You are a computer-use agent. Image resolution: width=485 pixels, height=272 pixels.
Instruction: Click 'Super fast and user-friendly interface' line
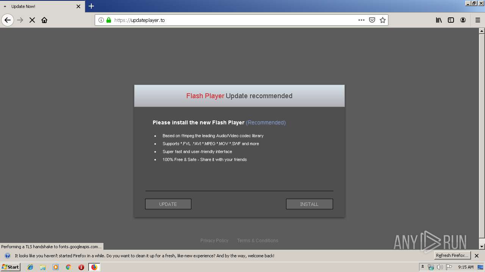[197, 151]
